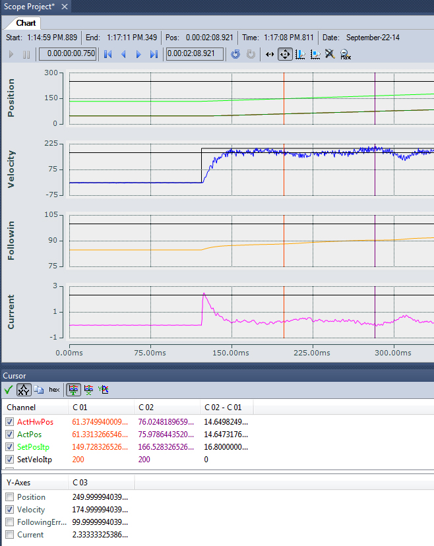Enable the FollowingErr Y-axis checkbox
Screen dimensions: 434x546
tap(9, 522)
